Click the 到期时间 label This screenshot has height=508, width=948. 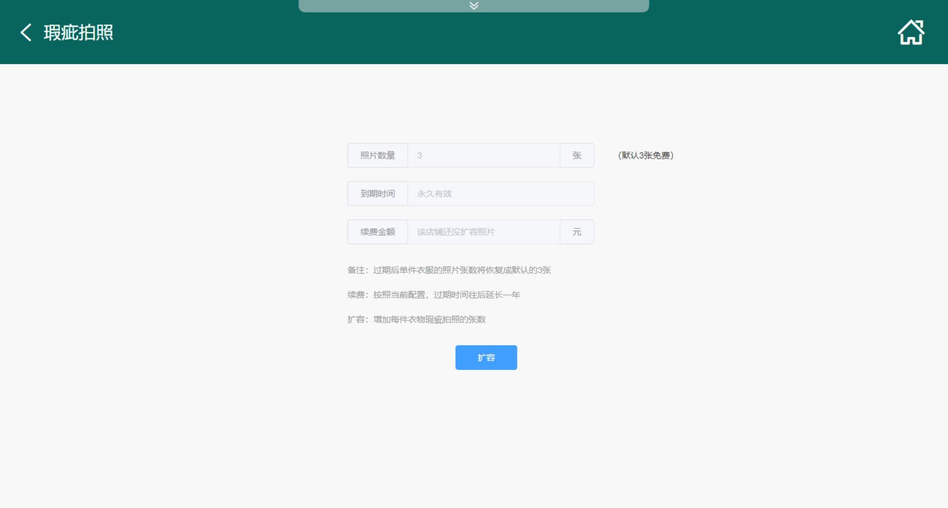pos(378,194)
